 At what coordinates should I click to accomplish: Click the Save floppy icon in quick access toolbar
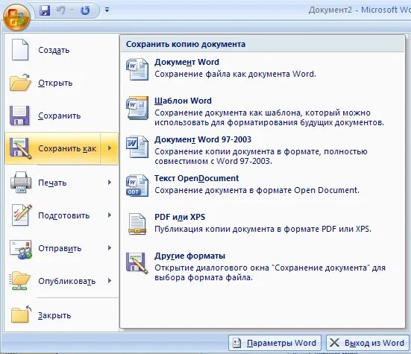[45, 10]
